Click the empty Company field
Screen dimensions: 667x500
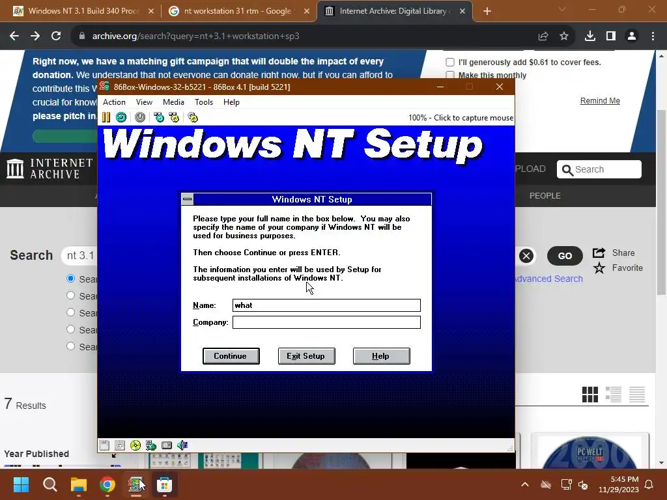coord(326,322)
